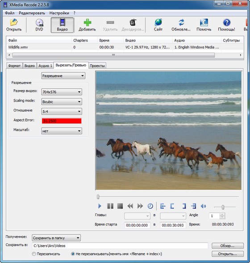Click the fast forward playback icon
The width and height of the screenshot is (250, 263).
140,206
